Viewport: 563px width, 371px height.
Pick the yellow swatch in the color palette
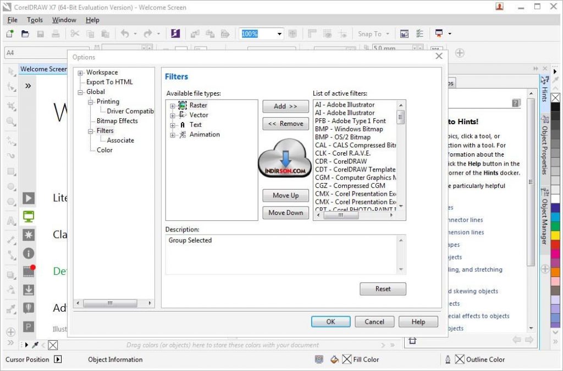point(555,235)
